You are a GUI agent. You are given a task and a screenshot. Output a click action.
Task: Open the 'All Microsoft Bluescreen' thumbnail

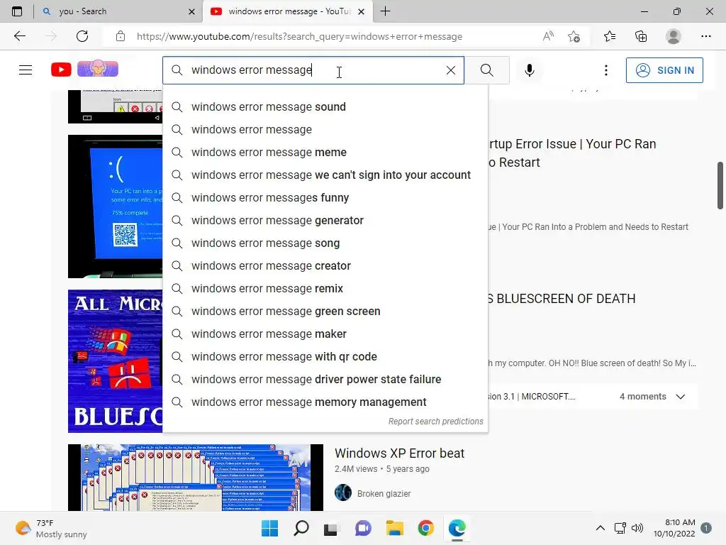tap(116, 361)
